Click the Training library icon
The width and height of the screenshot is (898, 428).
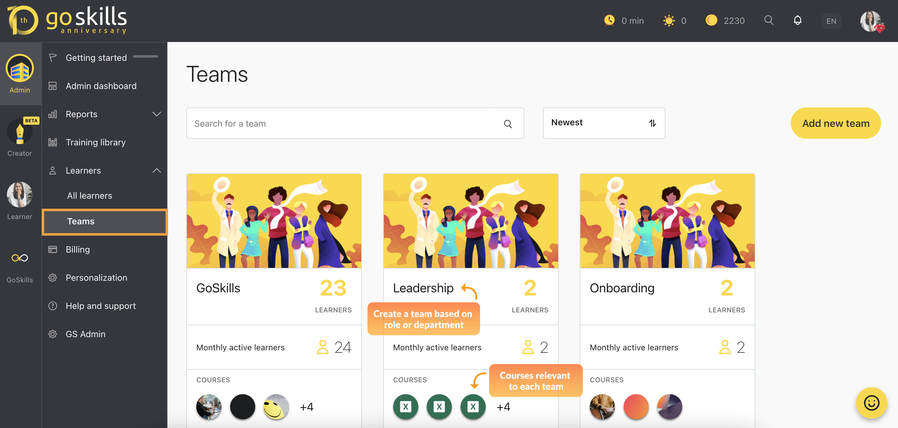click(53, 142)
